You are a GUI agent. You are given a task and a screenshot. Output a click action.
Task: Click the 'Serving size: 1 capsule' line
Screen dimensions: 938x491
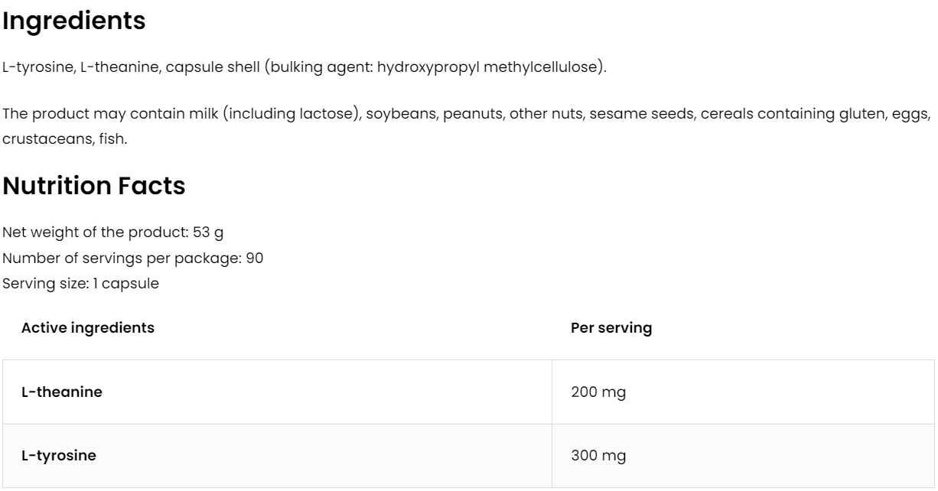[x=80, y=283]
